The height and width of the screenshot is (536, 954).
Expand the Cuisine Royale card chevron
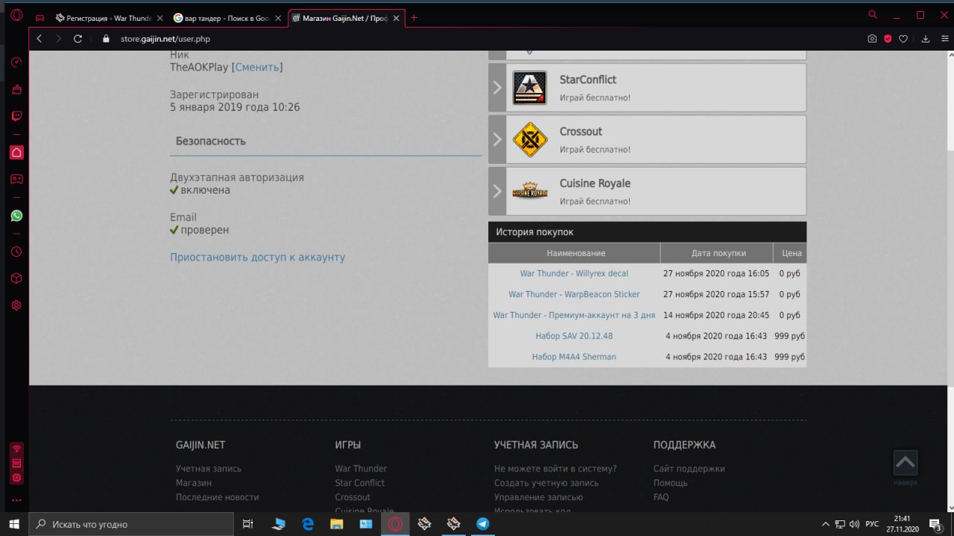(497, 191)
